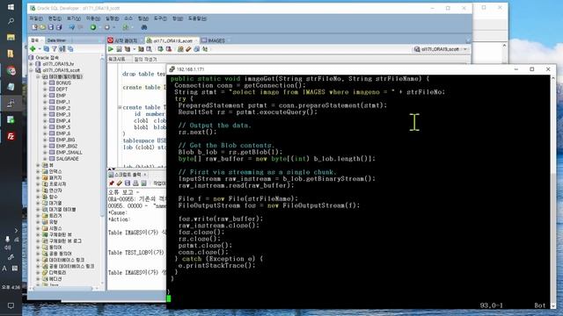This screenshot has width=563, height=316.
Task: Click the save icon in main toolbar
Action: (51, 27)
